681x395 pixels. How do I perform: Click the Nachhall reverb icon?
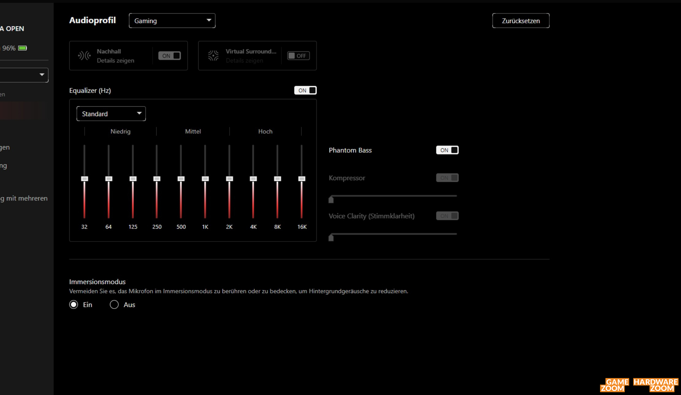pyautogui.click(x=84, y=56)
